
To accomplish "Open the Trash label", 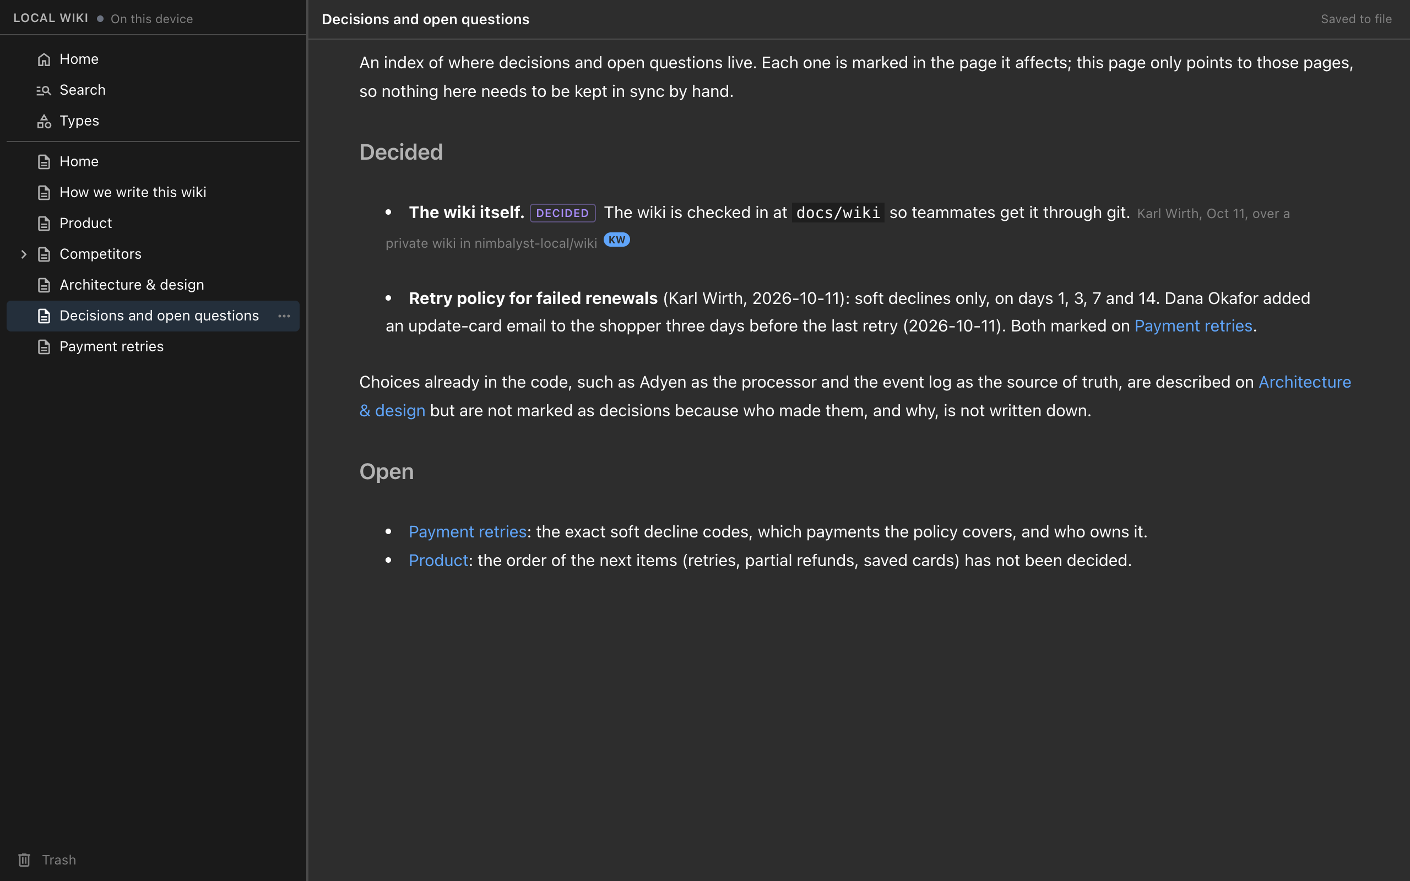I will [x=59, y=860].
